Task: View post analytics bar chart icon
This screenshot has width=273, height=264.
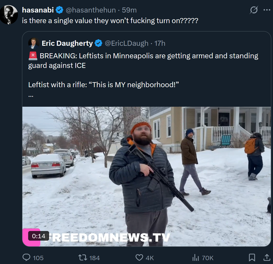Action: 196,258
